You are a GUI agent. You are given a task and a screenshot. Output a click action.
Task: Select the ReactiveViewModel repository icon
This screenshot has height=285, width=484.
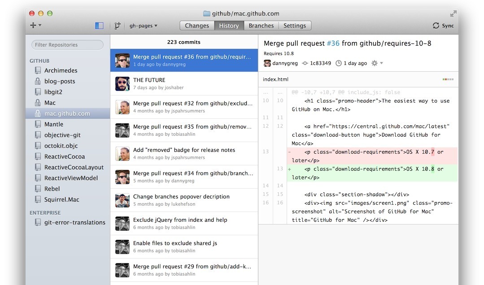coord(38,178)
